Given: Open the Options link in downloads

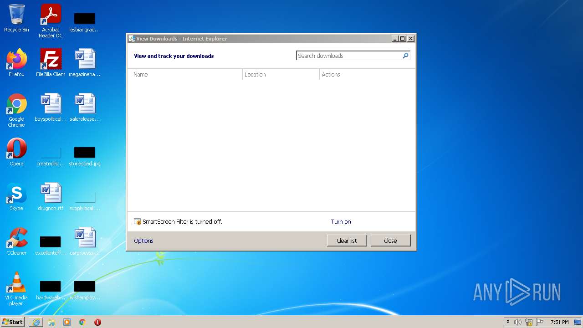Looking at the screenshot, I should pyautogui.click(x=143, y=241).
